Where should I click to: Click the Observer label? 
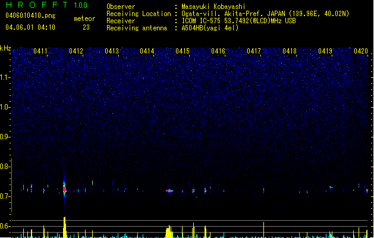(x=121, y=7)
